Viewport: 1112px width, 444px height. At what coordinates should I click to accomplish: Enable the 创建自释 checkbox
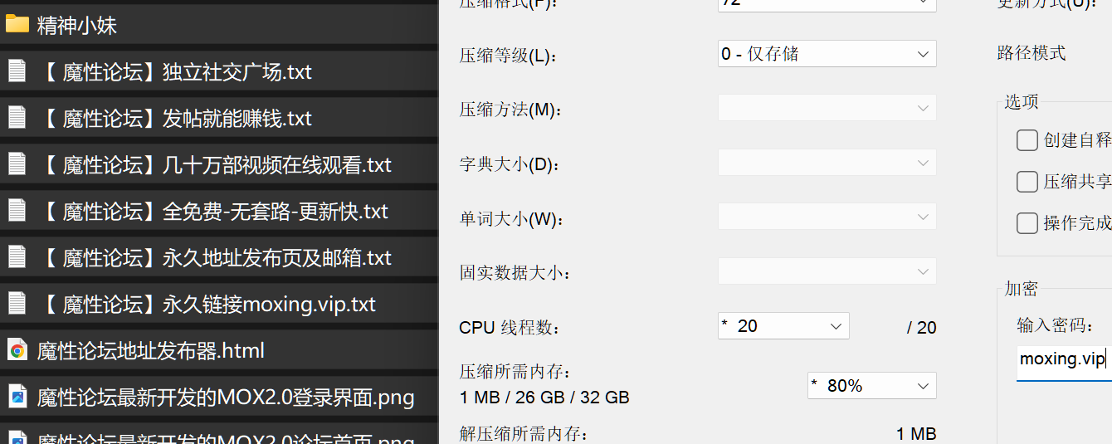click(x=1027, y=140)
